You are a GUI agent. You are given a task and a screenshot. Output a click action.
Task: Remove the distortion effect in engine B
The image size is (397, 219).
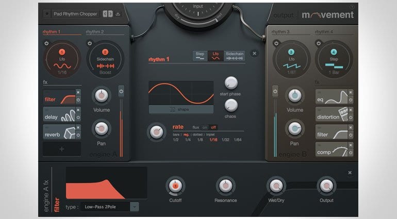tap(351, 110)
